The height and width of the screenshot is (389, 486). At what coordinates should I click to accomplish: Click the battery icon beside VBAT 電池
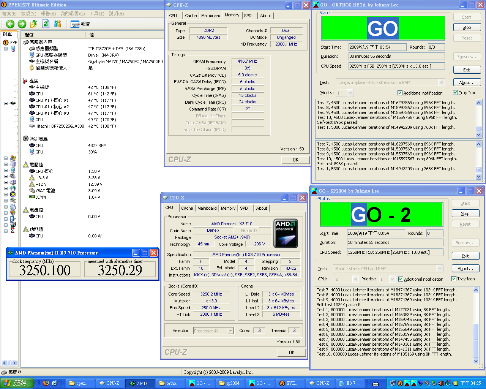[32, 191]
